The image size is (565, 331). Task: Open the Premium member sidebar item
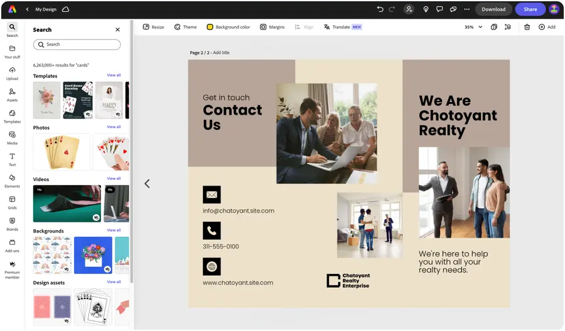coord(13,270)
